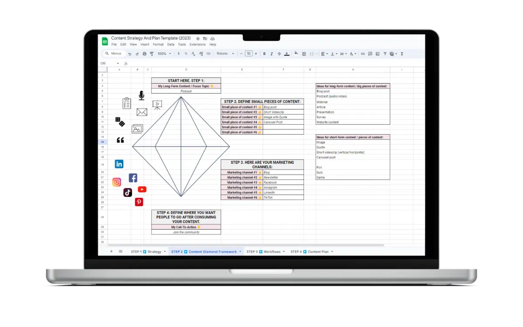The height and width of the screenshot is (327, 523).
Task: Increase font size with plus button
Action: [x=256, y=54]
